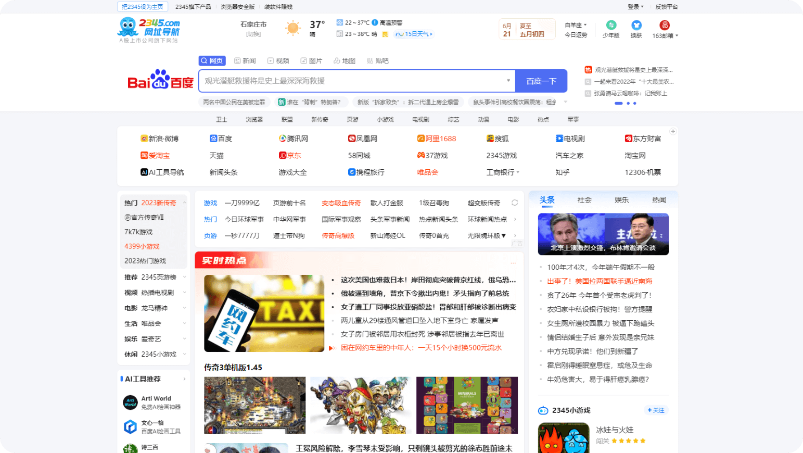Open 爱淘宝 site shortcut
Screen dimensions: 803x453
[155, 155]
